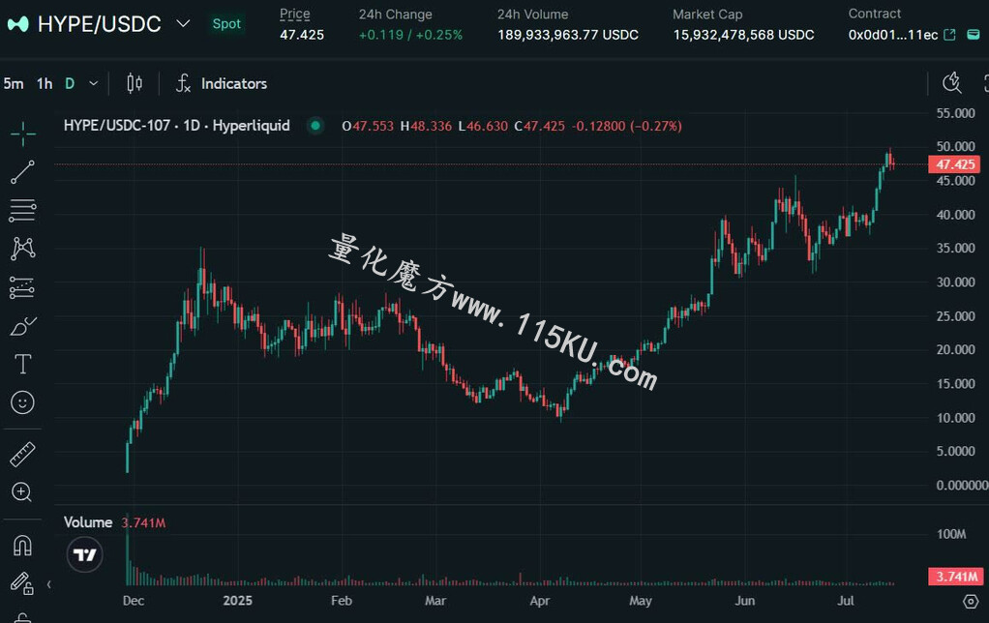Click the 50.000 price axis label
Viewport: 989px width, 623px height.
955,146
